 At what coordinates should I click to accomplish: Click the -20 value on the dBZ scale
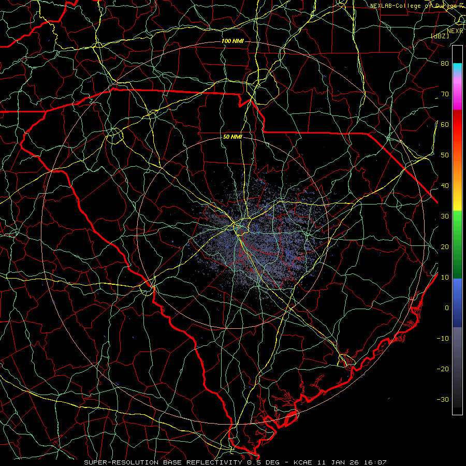point(443,369)
